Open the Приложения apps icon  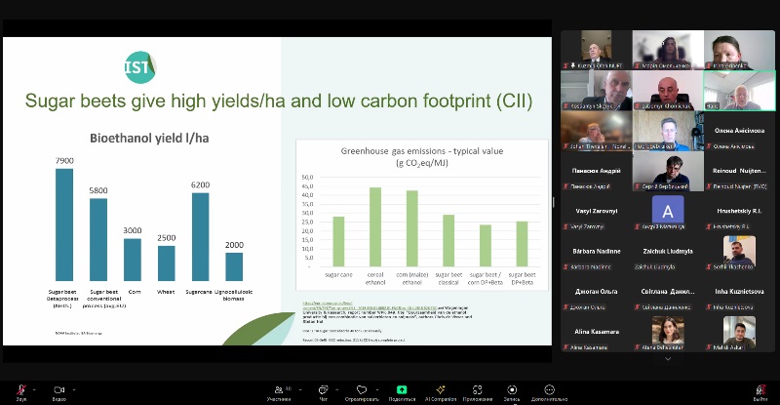[477, 392]
